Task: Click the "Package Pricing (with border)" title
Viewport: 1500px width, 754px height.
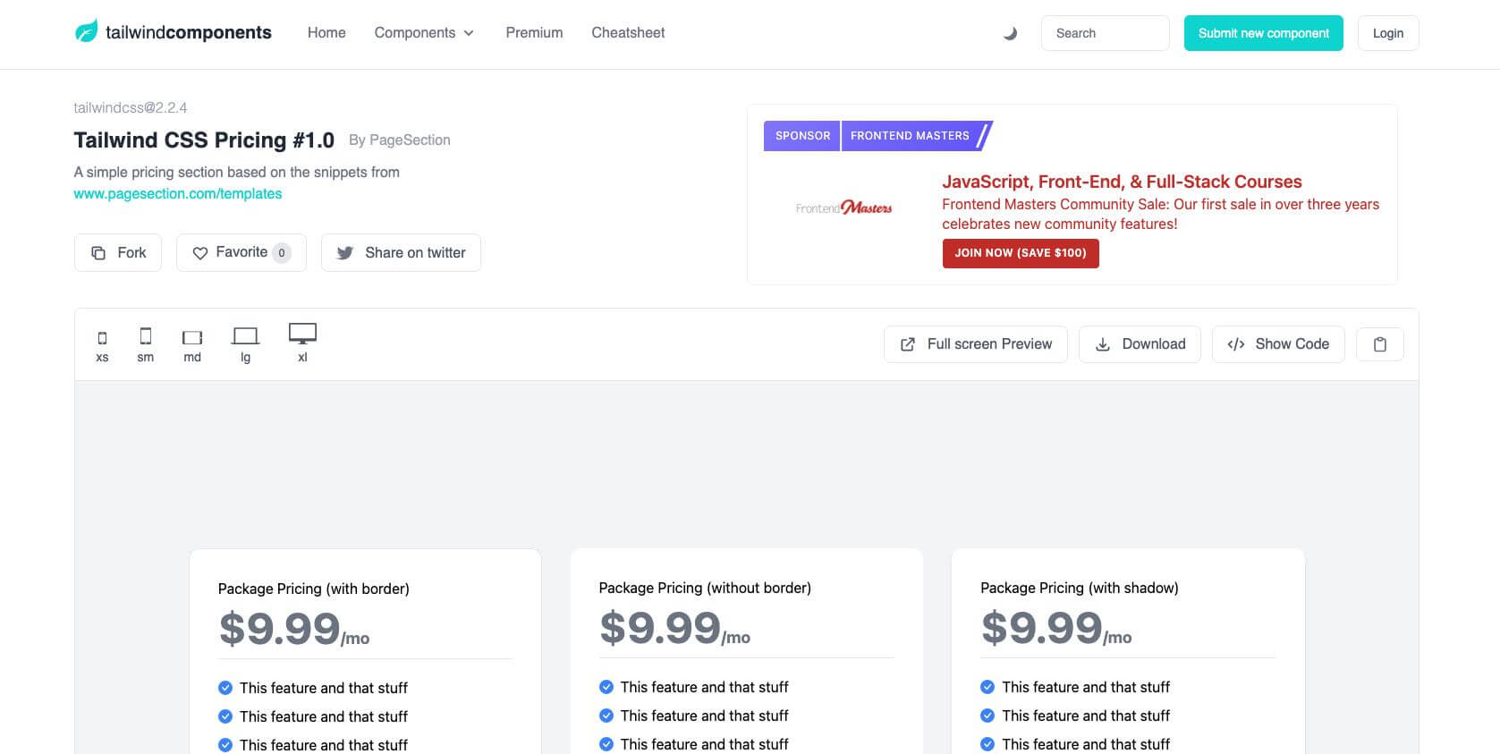Action: 314,589
